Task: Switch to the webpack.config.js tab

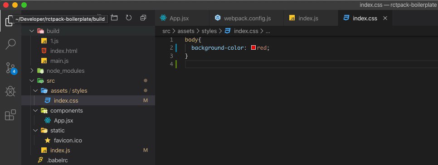Action: point(246,19)
